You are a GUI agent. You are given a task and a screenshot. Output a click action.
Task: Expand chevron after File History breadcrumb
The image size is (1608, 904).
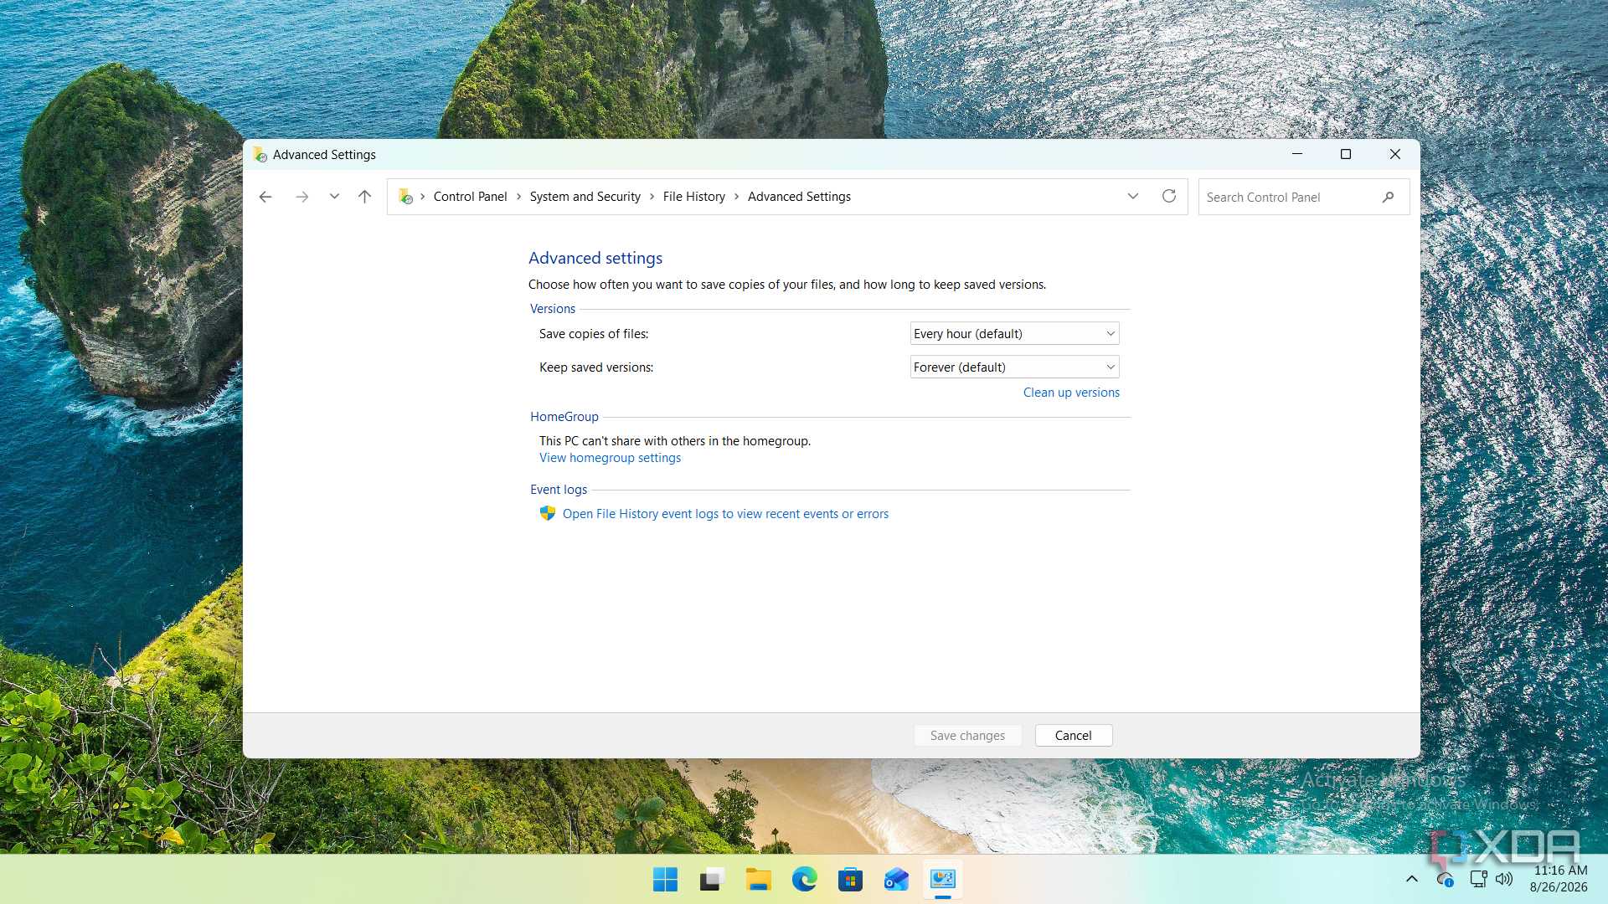736,197
